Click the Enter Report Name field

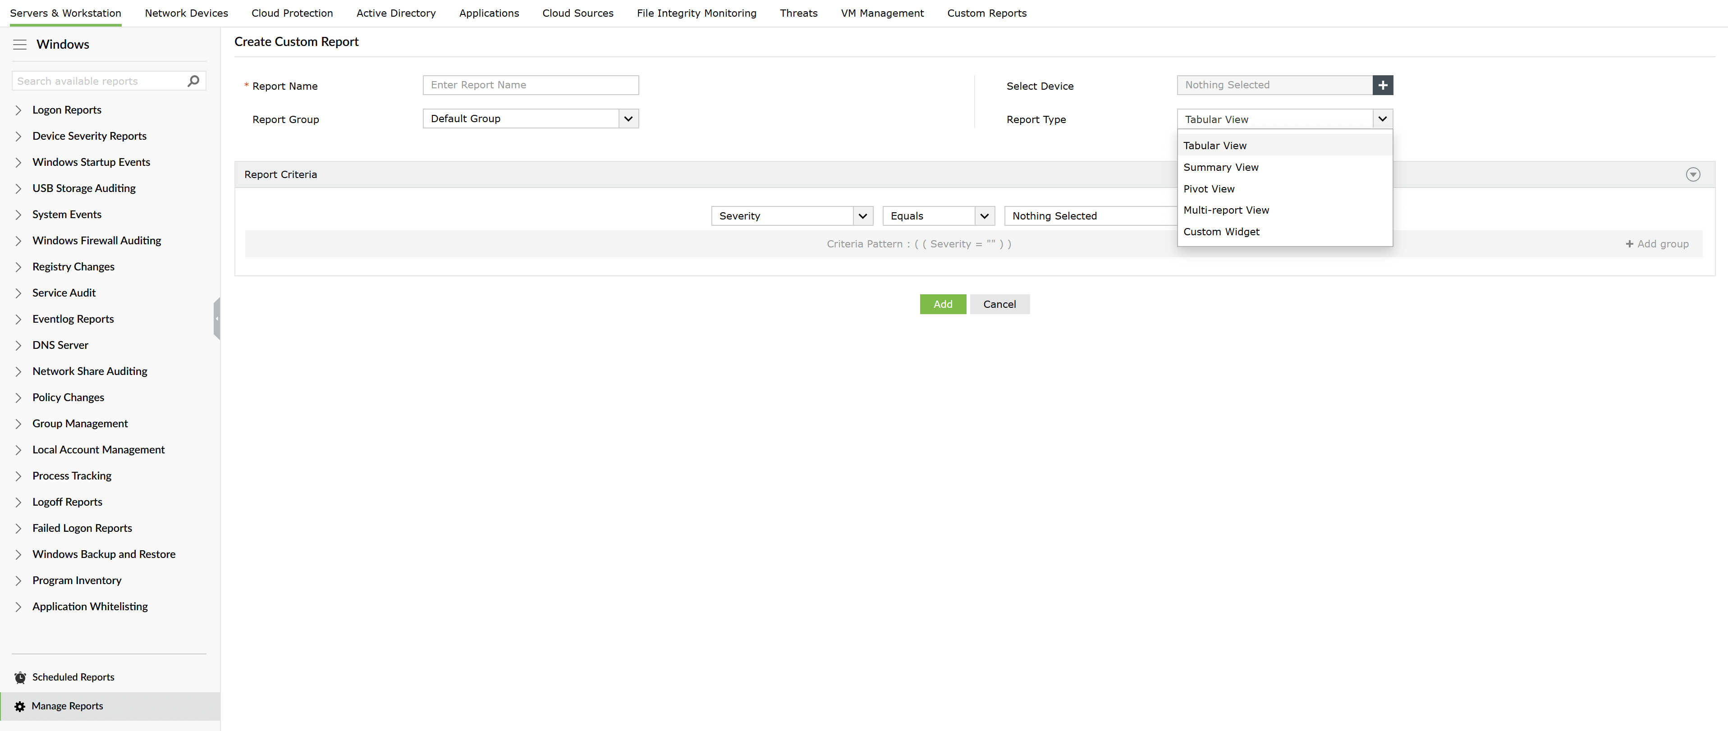point(530,85)
